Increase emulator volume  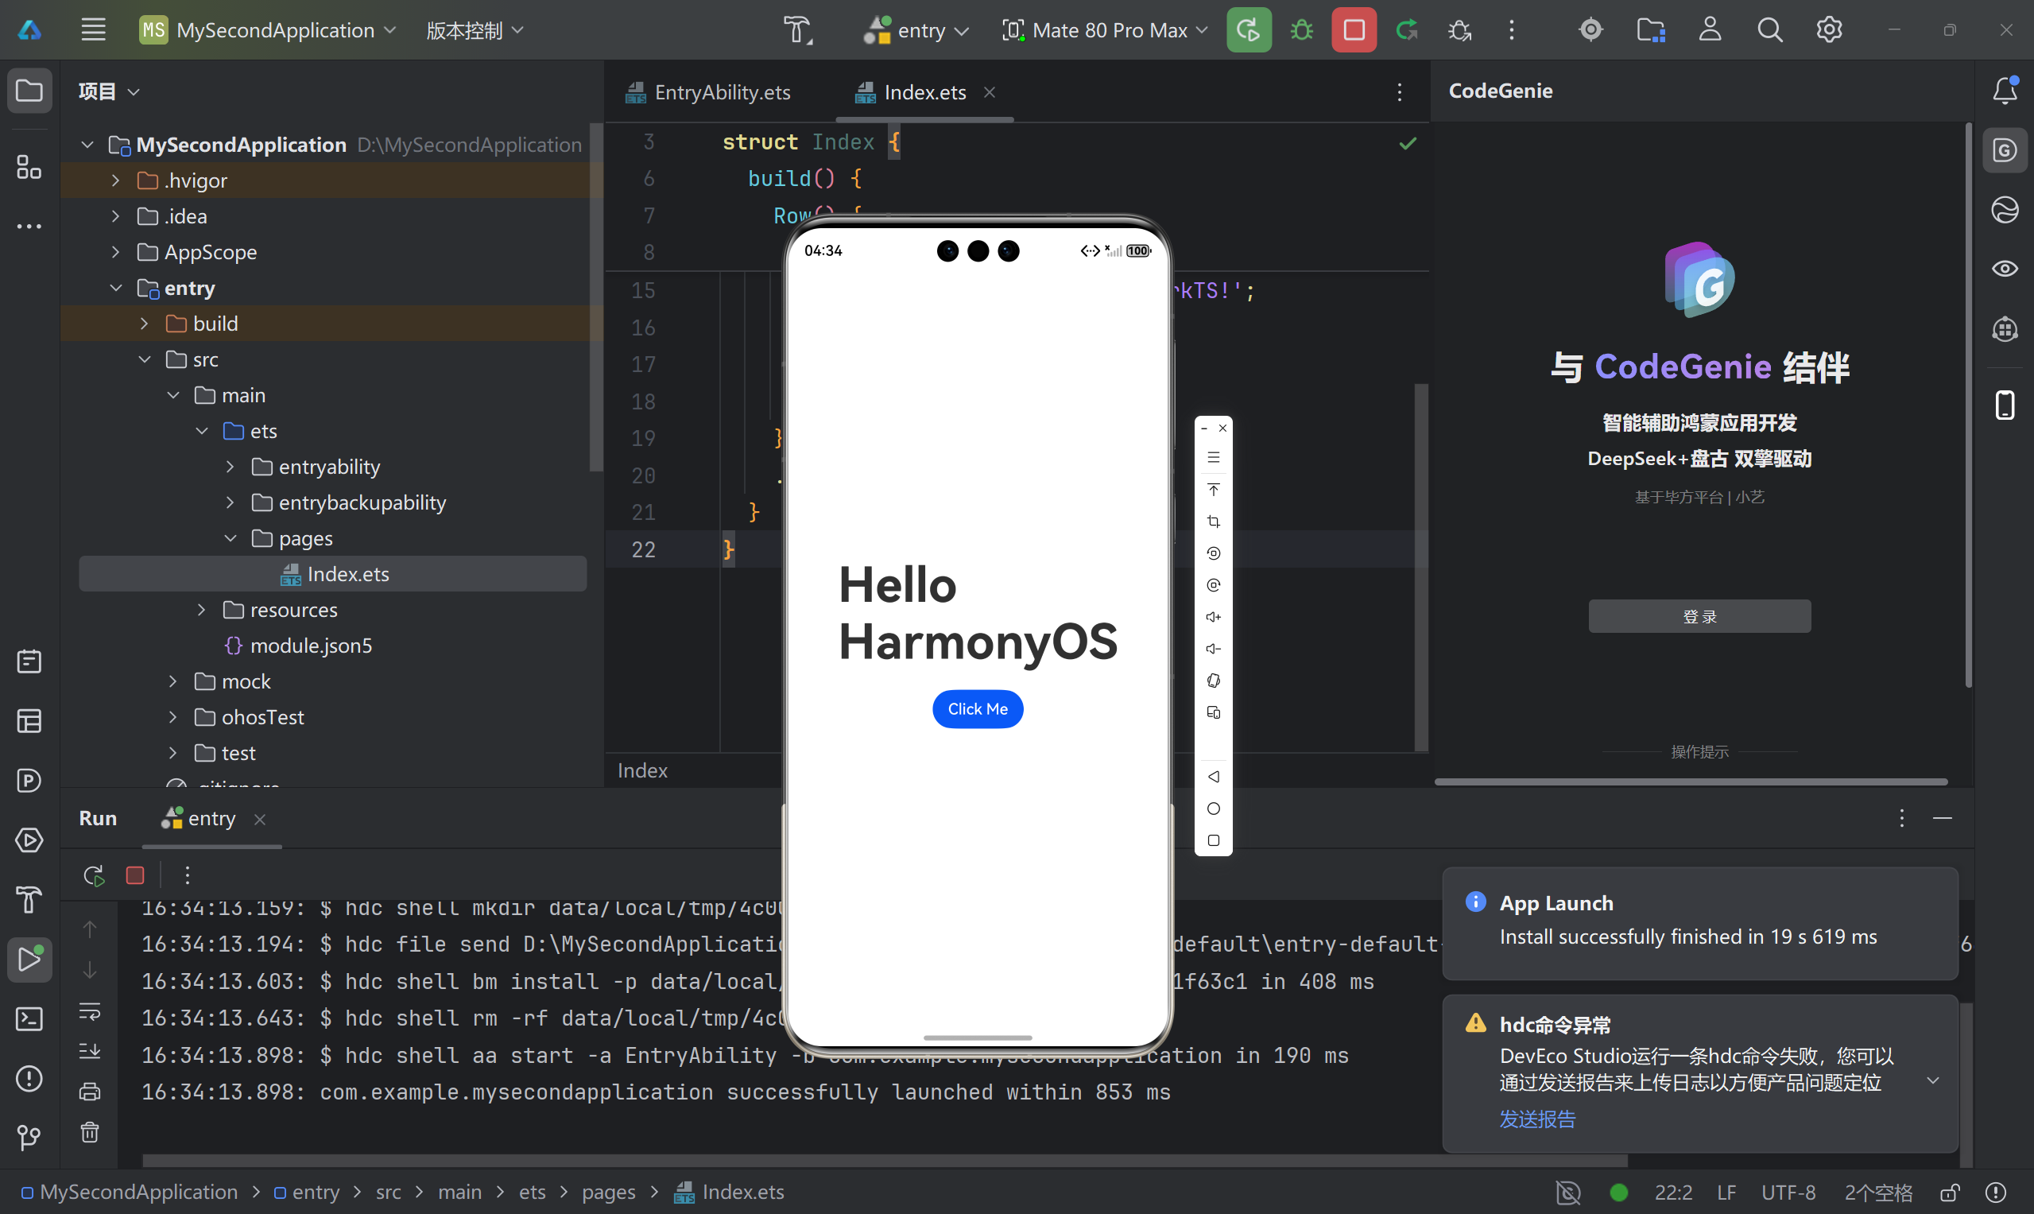[1214, 617]
